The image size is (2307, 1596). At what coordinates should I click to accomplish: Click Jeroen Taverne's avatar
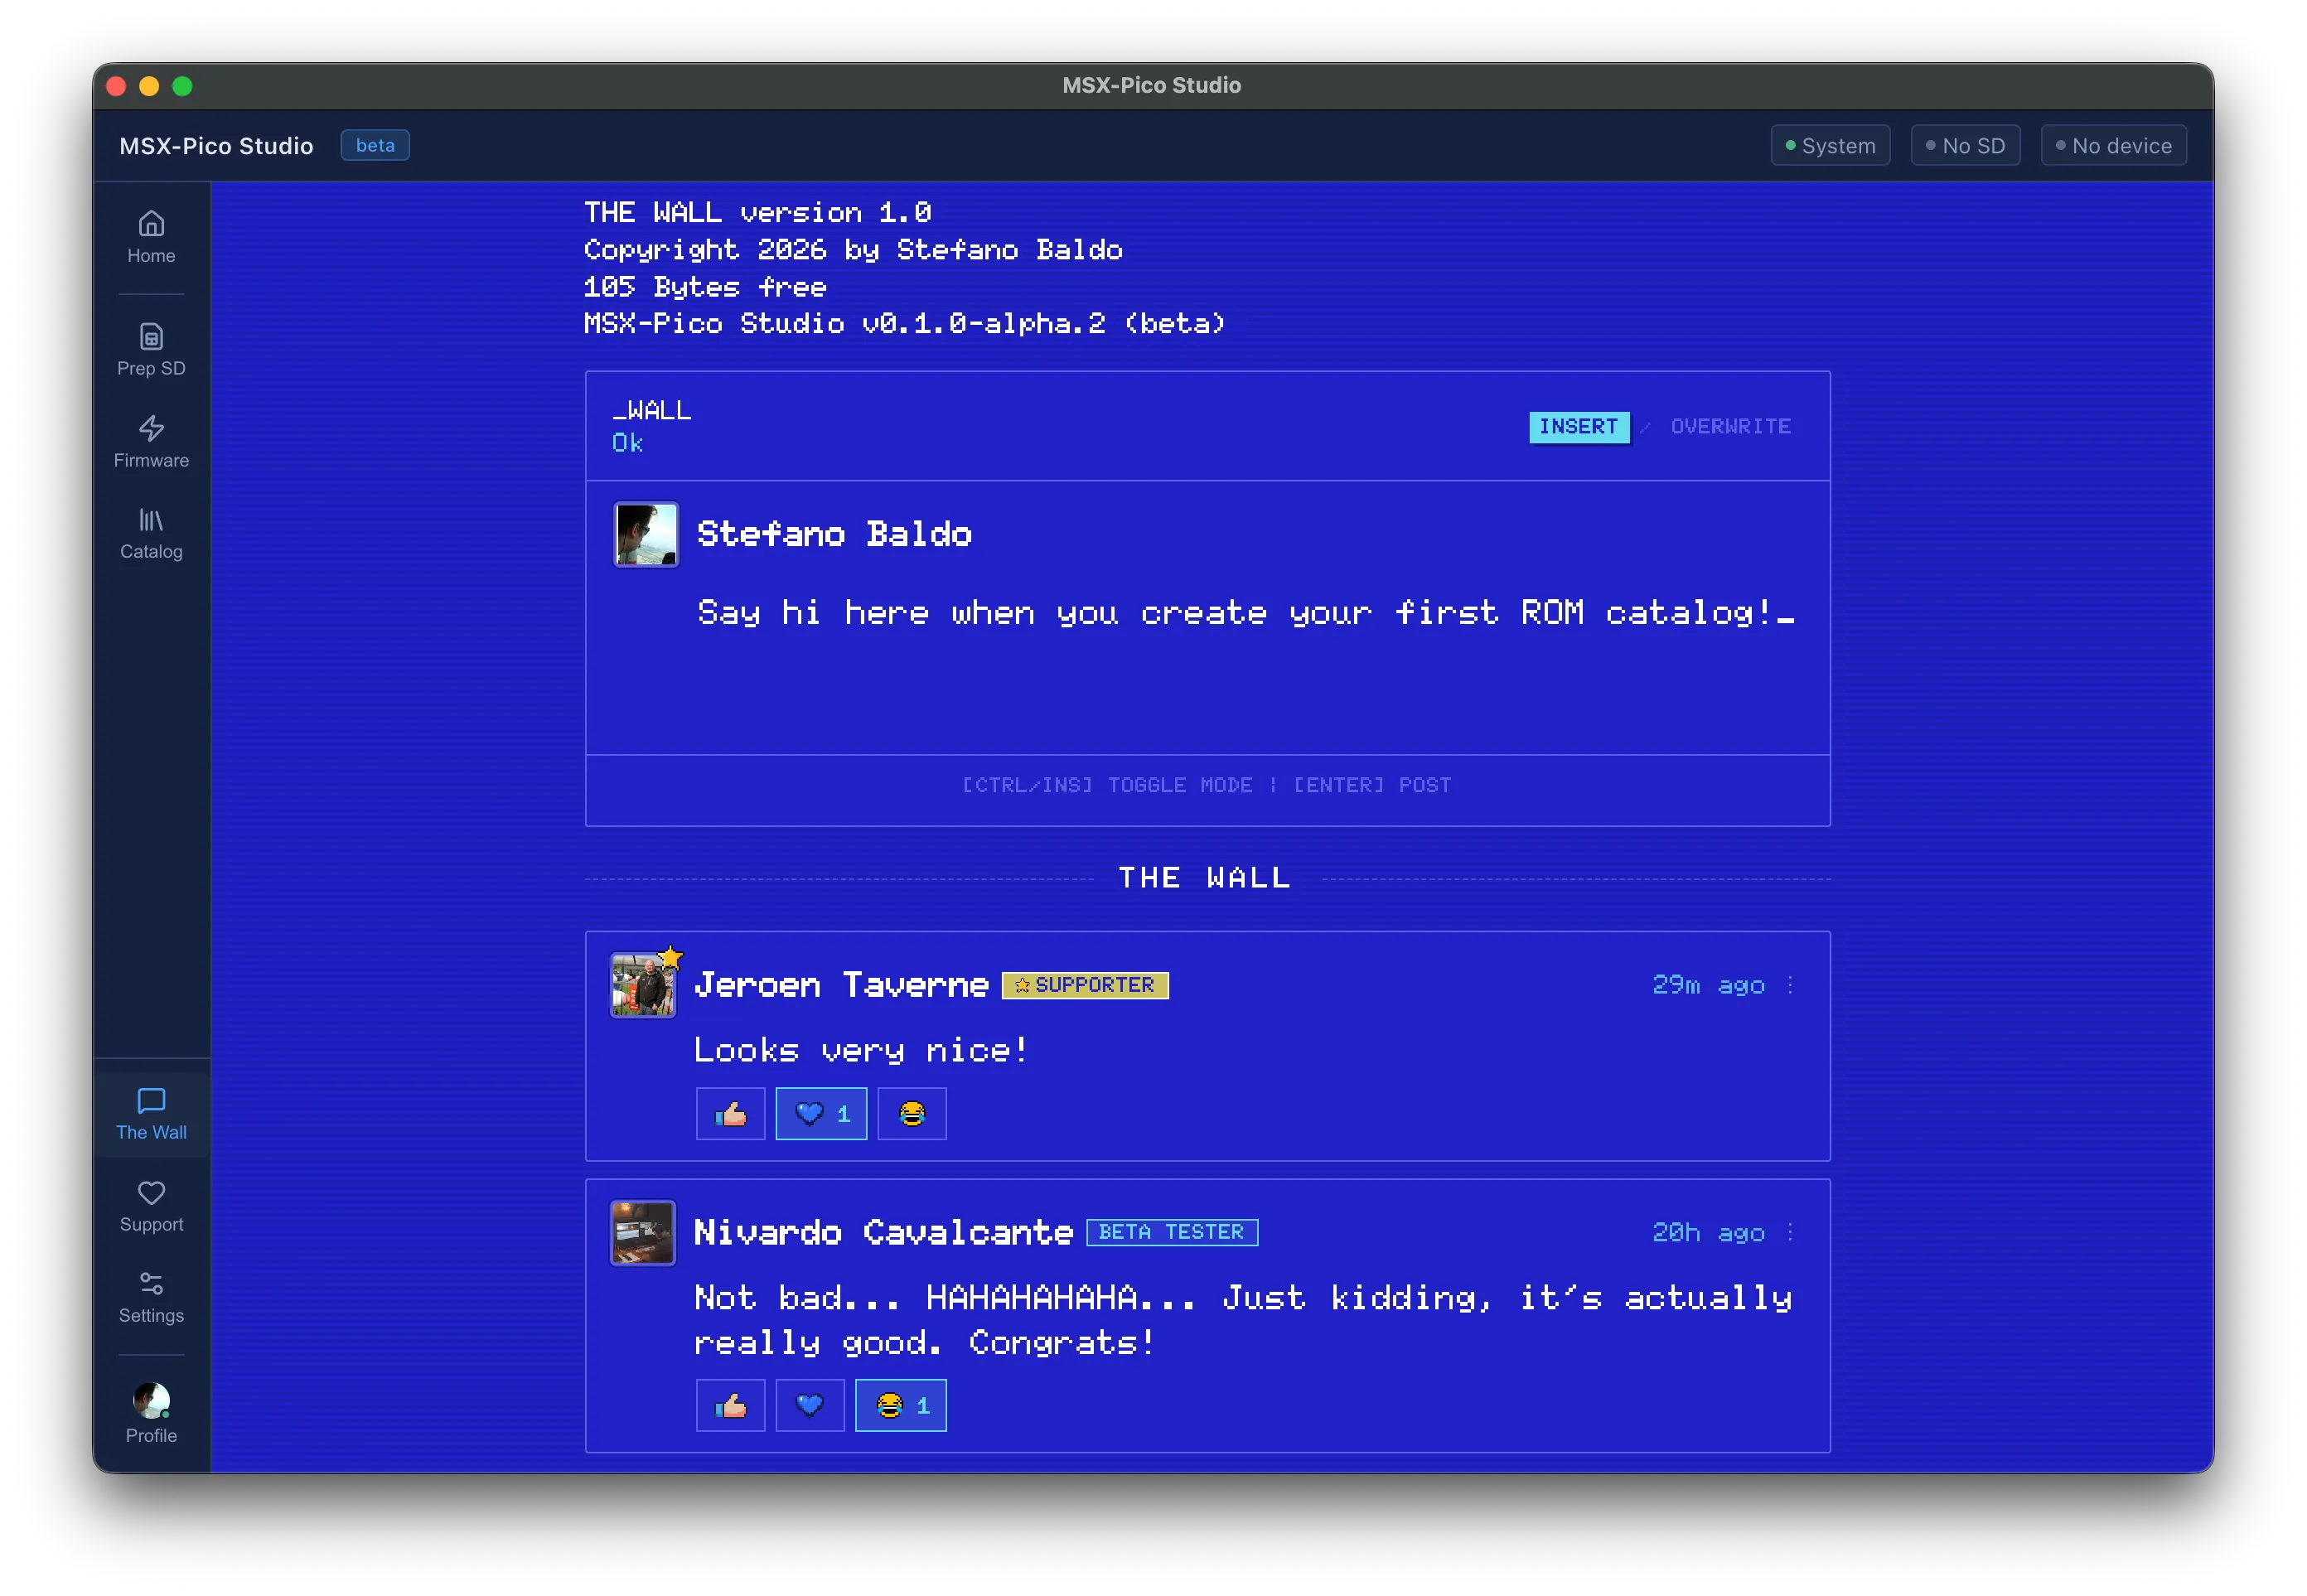pyautogui.click(x=643, y=985)
